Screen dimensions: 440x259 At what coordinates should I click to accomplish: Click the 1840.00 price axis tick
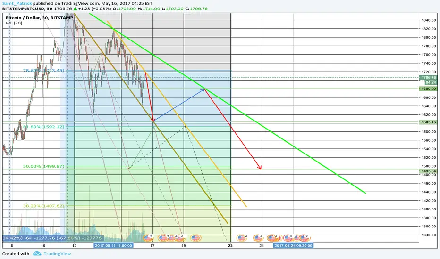(428, 20)
